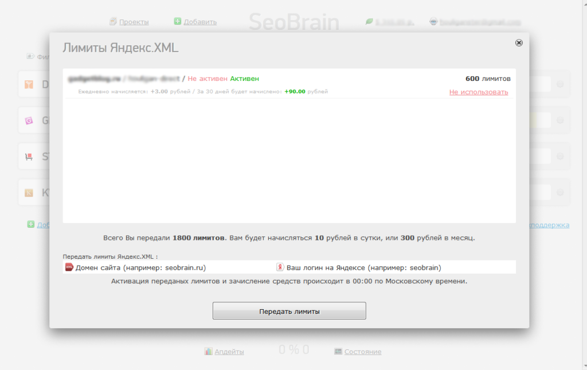The width and height of the screenshot is (587, 370).
Task: Click the SeoBrain logo
Action: [294, 22]
